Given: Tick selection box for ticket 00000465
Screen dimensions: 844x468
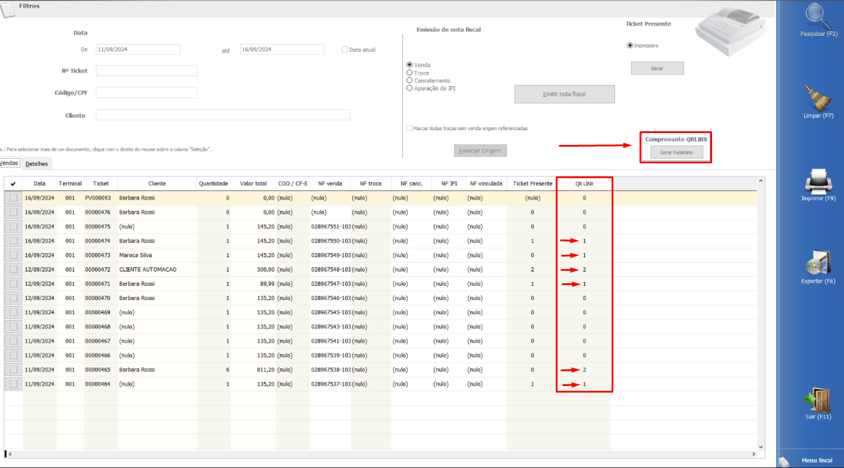Looking at the screenshot, I should [13, 369].
